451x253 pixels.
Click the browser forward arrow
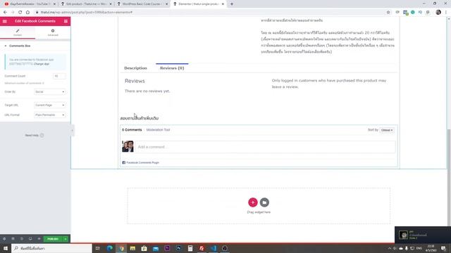[13, 13]
